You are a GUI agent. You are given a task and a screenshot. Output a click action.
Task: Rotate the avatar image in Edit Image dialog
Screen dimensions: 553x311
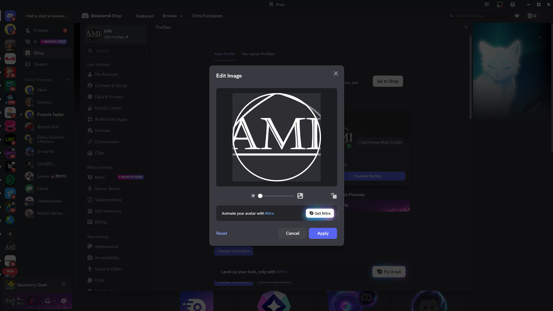pyautogui.click(x=334, y=196)
